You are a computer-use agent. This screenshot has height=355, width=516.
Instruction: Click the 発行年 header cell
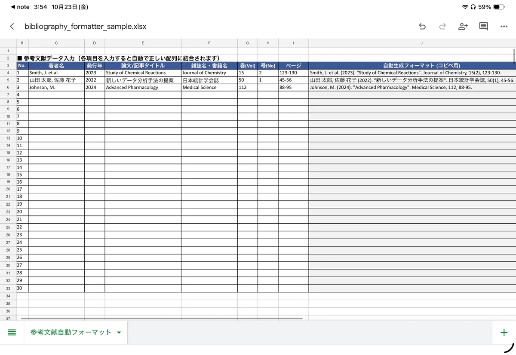pyautogui.click(x=95, y=66)
